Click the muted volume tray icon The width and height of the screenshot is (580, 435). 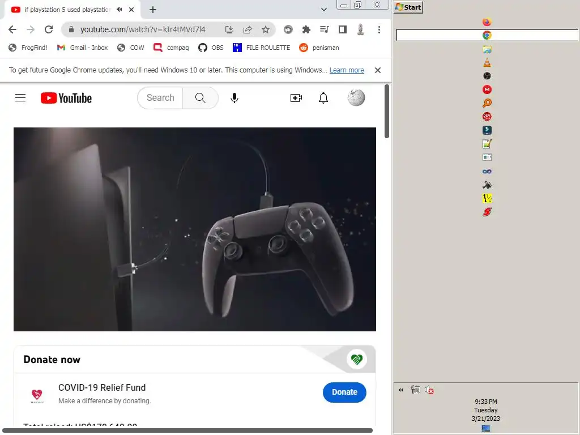429,390
